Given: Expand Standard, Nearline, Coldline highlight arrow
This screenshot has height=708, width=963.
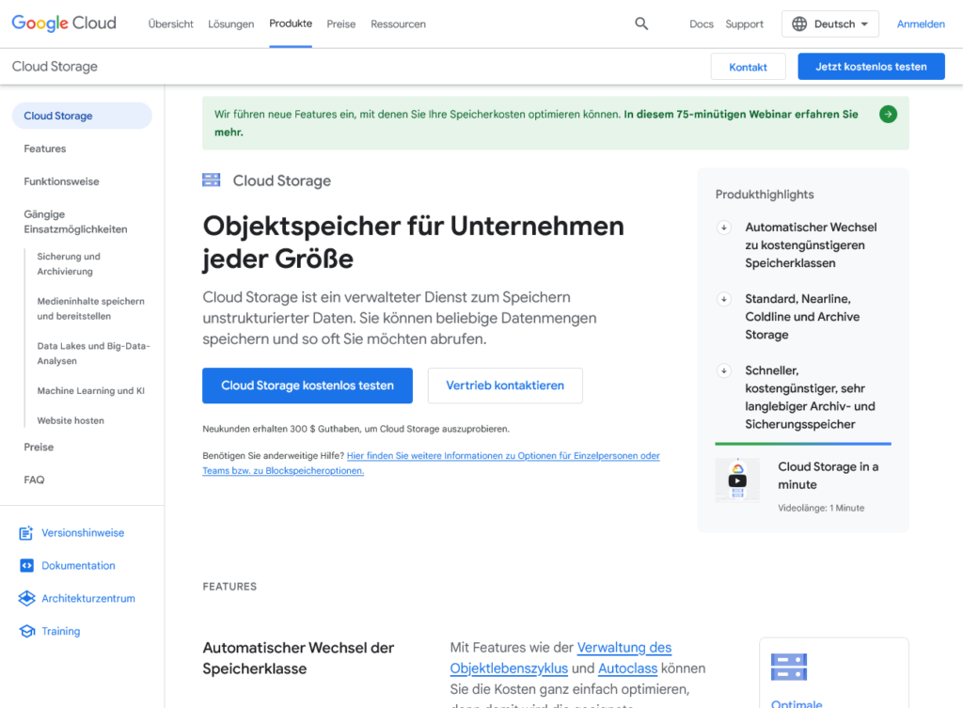Looking at the screenshot, I should click(724, 299).
